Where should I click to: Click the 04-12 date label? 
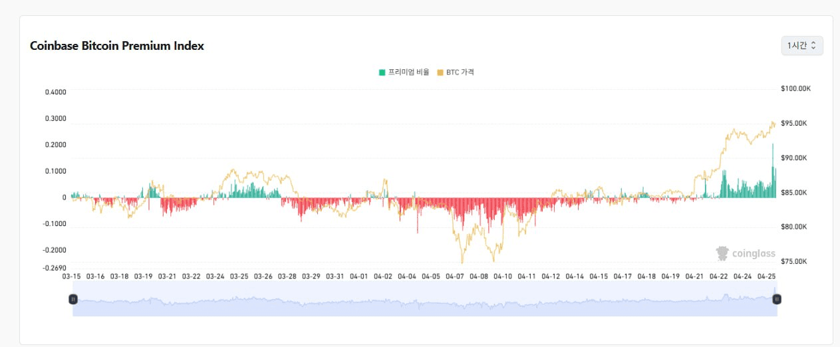[551, 276]
